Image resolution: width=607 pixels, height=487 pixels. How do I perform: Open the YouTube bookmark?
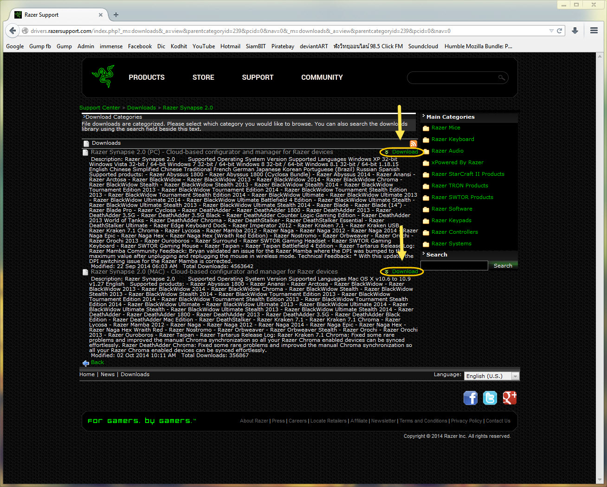(x=204, y=46)
